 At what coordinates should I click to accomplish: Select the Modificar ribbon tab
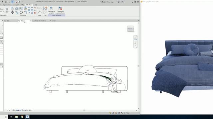click(29, 5)
